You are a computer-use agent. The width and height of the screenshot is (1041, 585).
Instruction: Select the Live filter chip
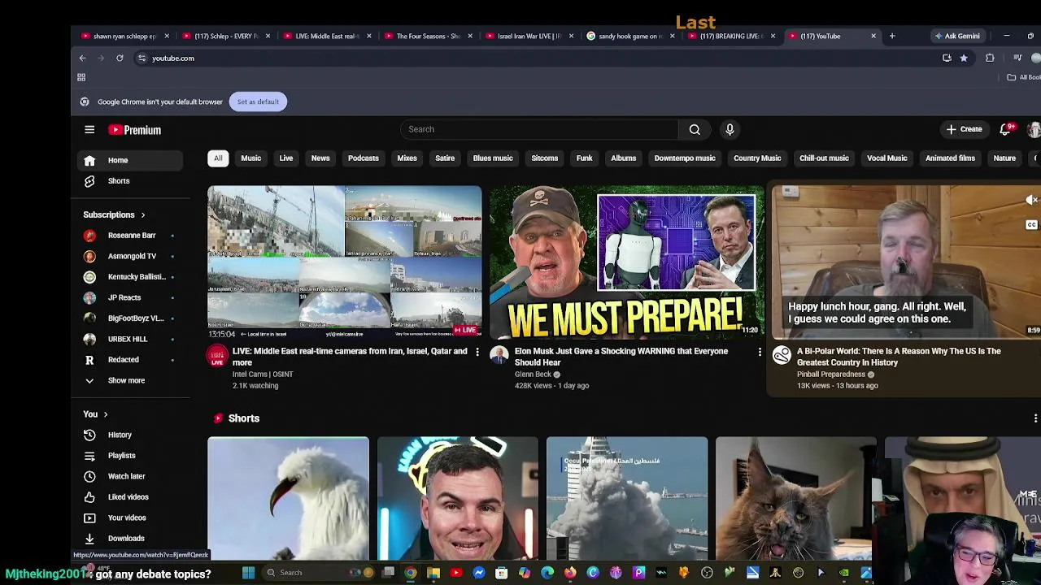(x=286, y=158)
